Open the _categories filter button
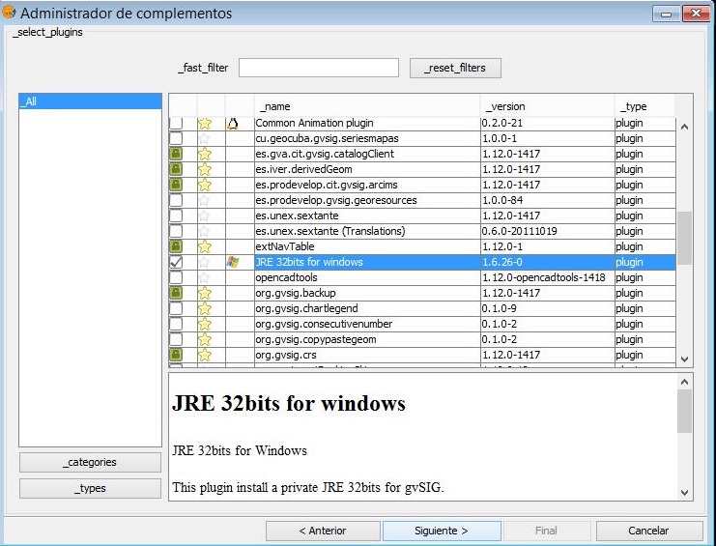The width and height of the screenshot is (716, 546). coord(90,463)
